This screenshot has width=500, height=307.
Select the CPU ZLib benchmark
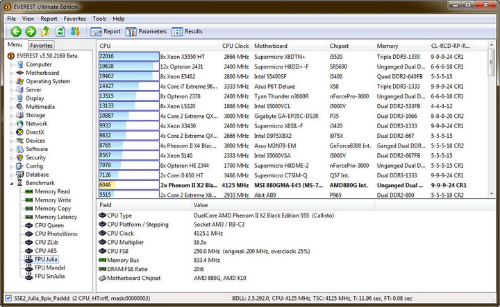(x=47, y=242)
